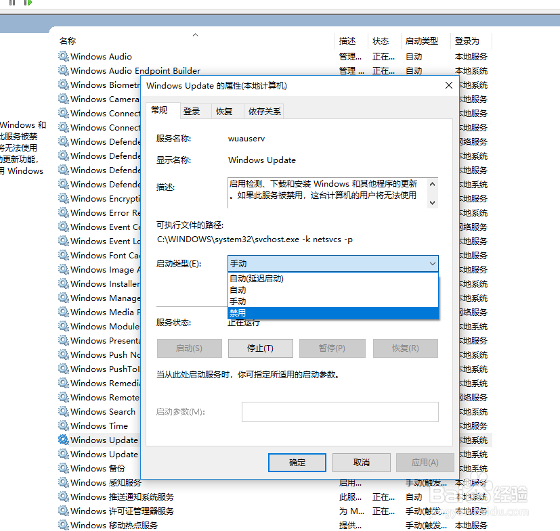This screenshot has height=531, width=560.
Task: Click the gear icon beside Windows 备份
Action: point(63,468)
